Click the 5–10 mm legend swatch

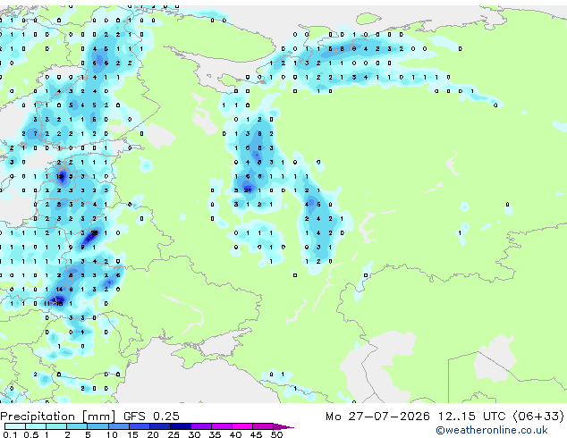click(x=97, y=426)
